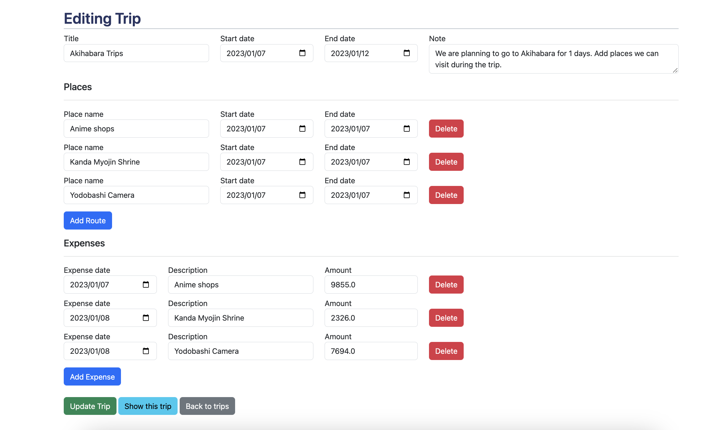Open calendar icon for Anime shops start date
The height and width of the screenshot is (430, 721).
point(302,129)
